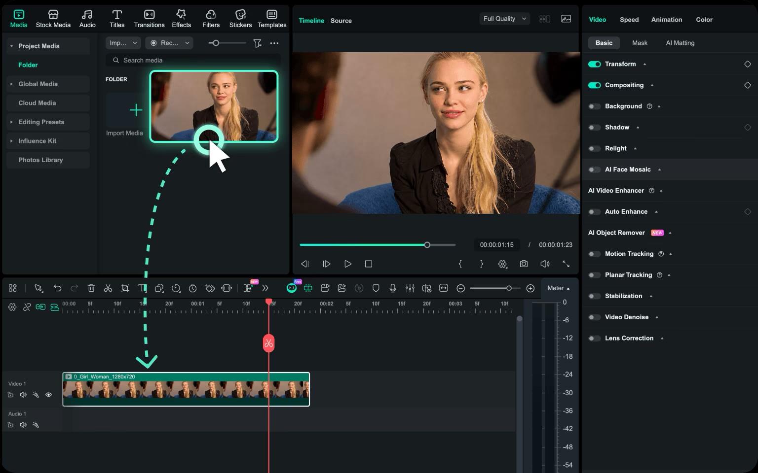Open the audio mixer icon
Viewport: 758px width, 473px height.
410,288
